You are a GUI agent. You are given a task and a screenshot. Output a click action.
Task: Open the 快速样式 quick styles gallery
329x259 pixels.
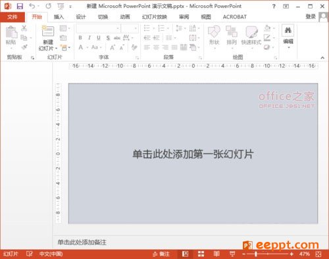tap(251, 35)
